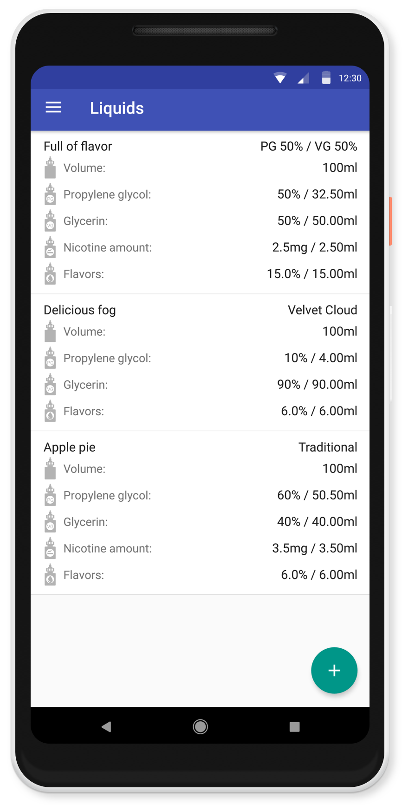Tap the green add liquid button

click(x=334, y=670)
